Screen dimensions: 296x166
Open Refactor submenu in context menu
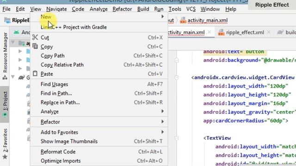point(99,122)
